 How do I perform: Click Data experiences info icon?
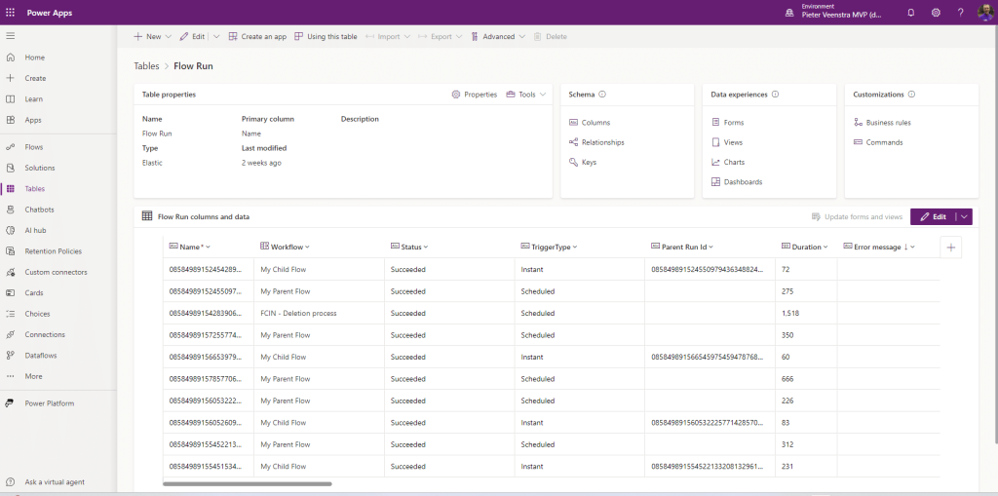tap(775, 95)
